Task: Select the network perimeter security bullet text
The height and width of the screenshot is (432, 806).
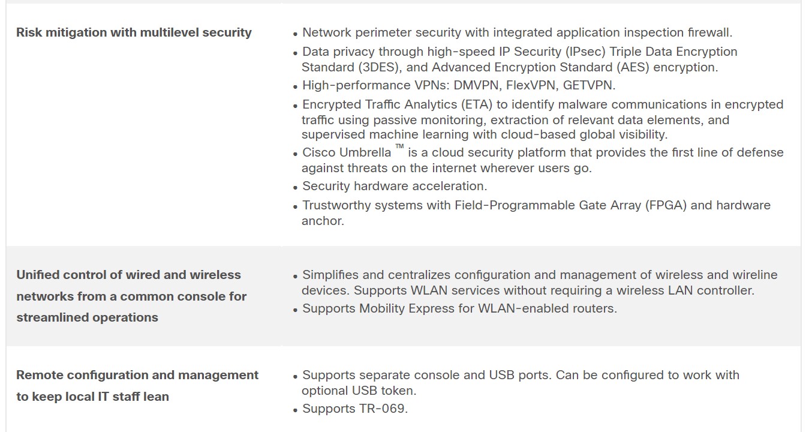Action: [517, 32]
